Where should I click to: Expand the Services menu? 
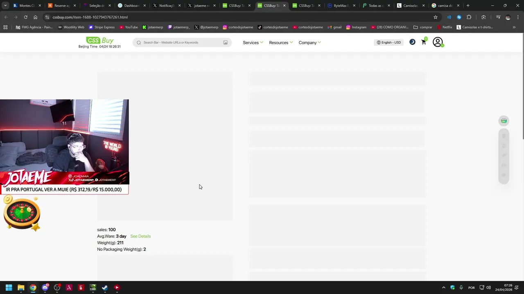coord(253,42)
